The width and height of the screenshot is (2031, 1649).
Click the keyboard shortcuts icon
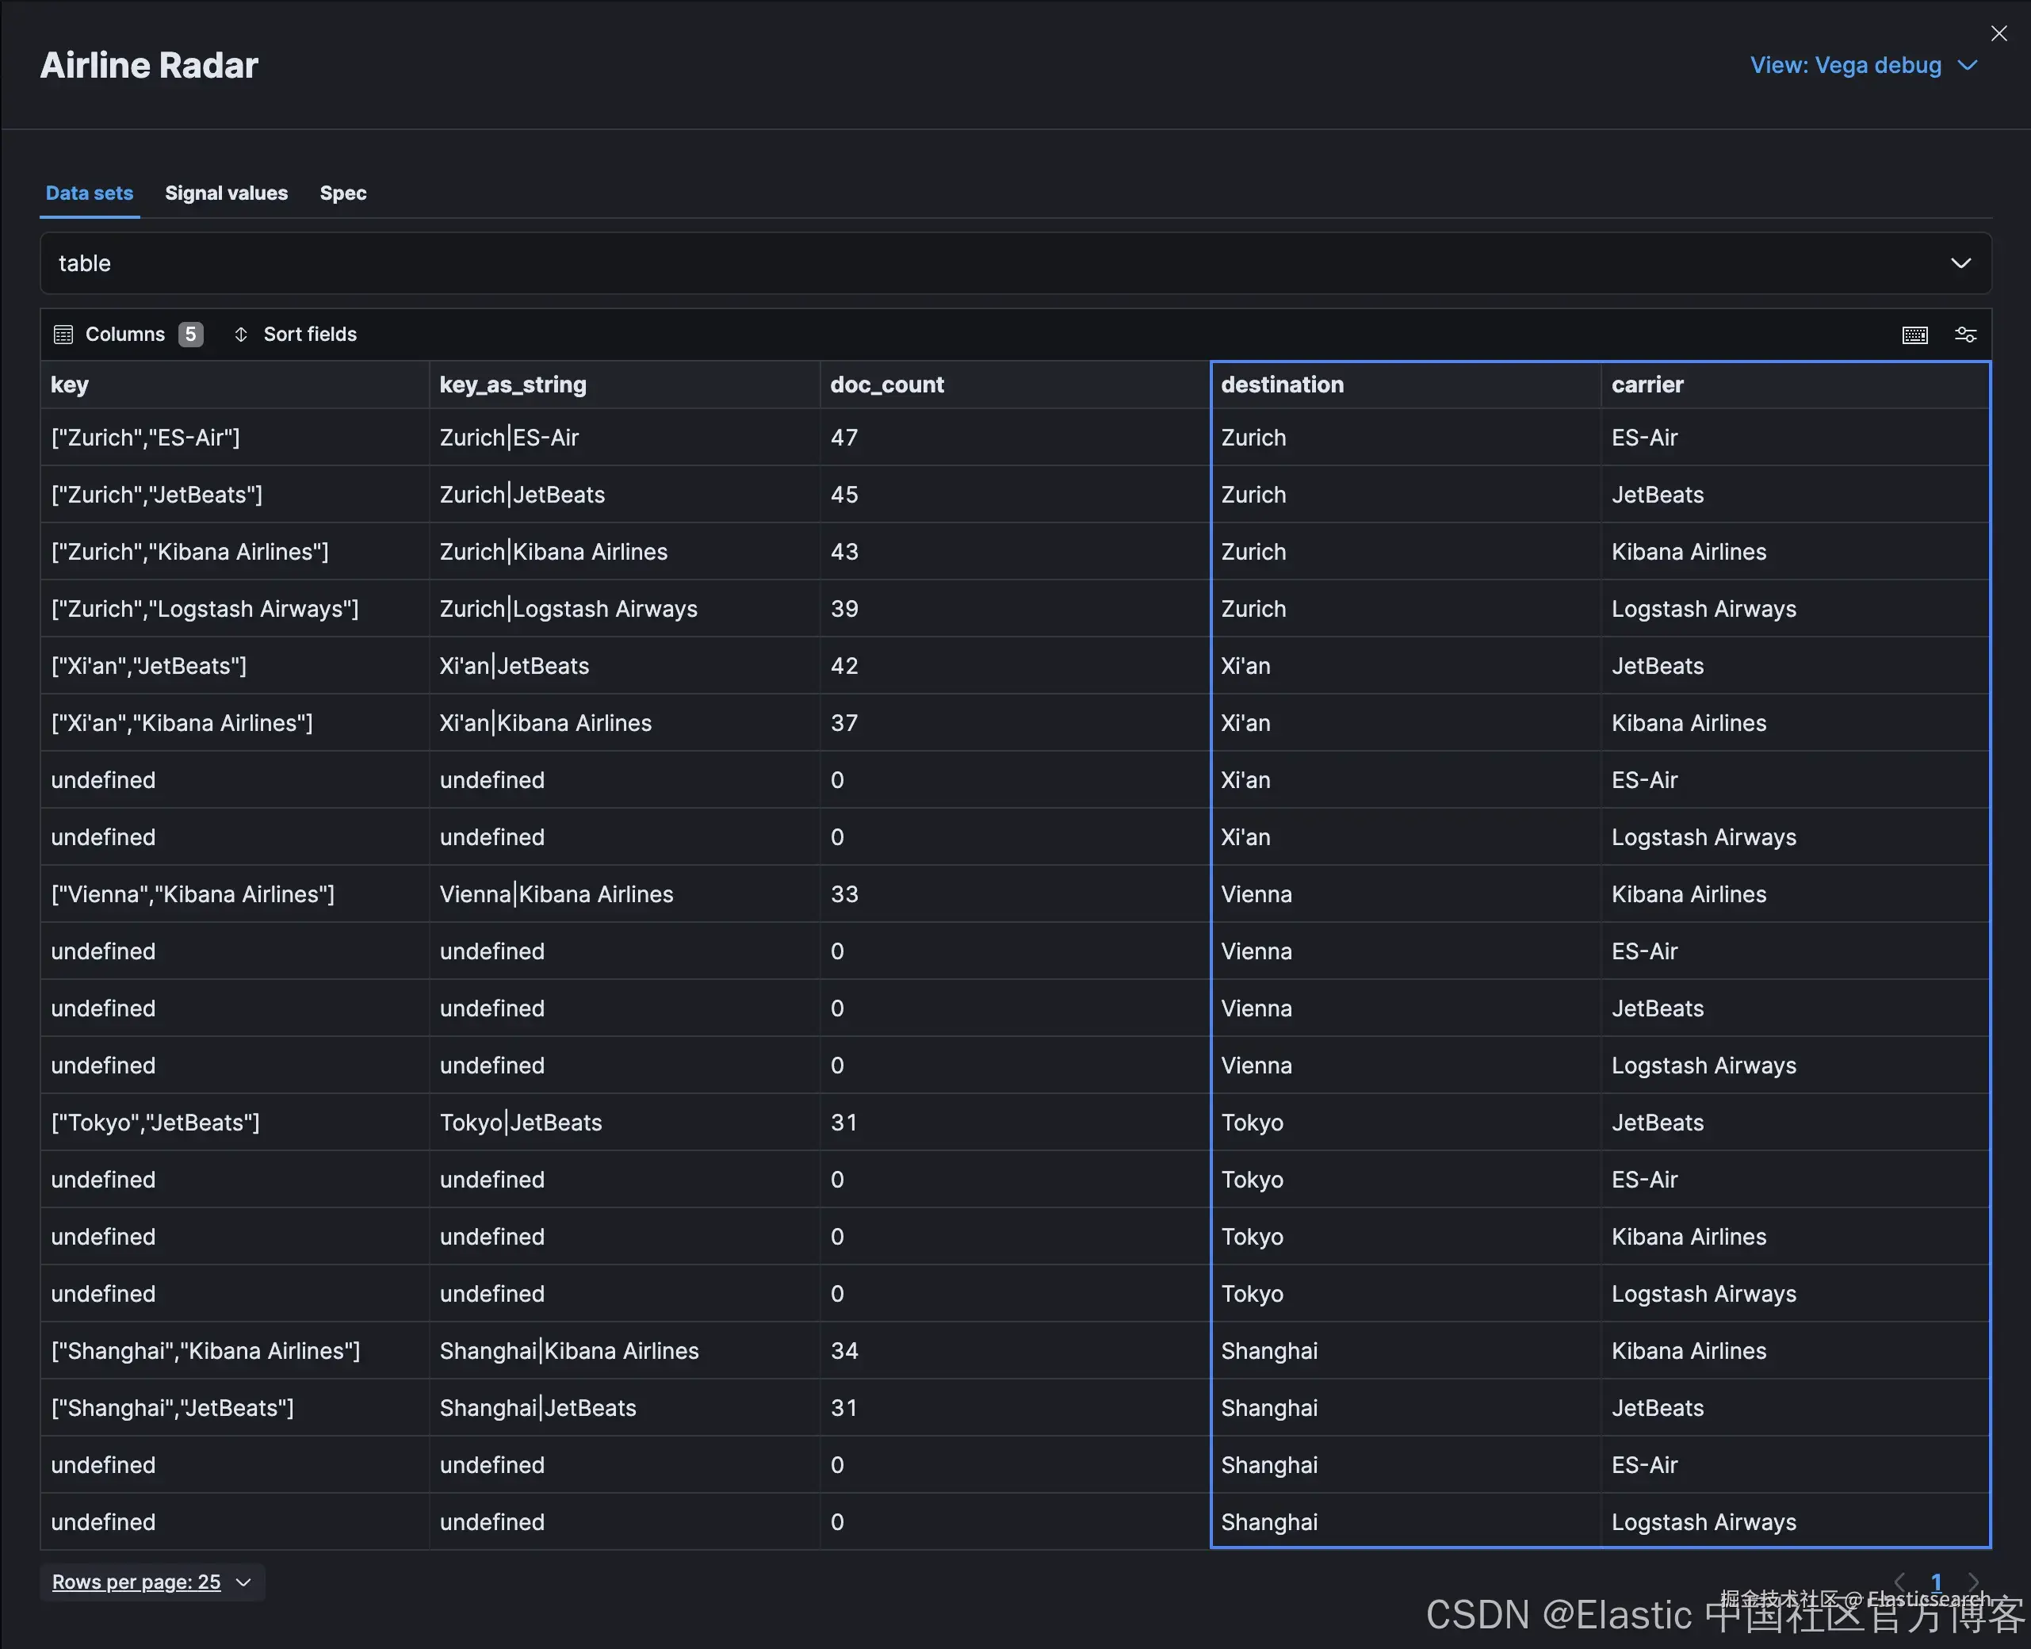pos(1914,335)
